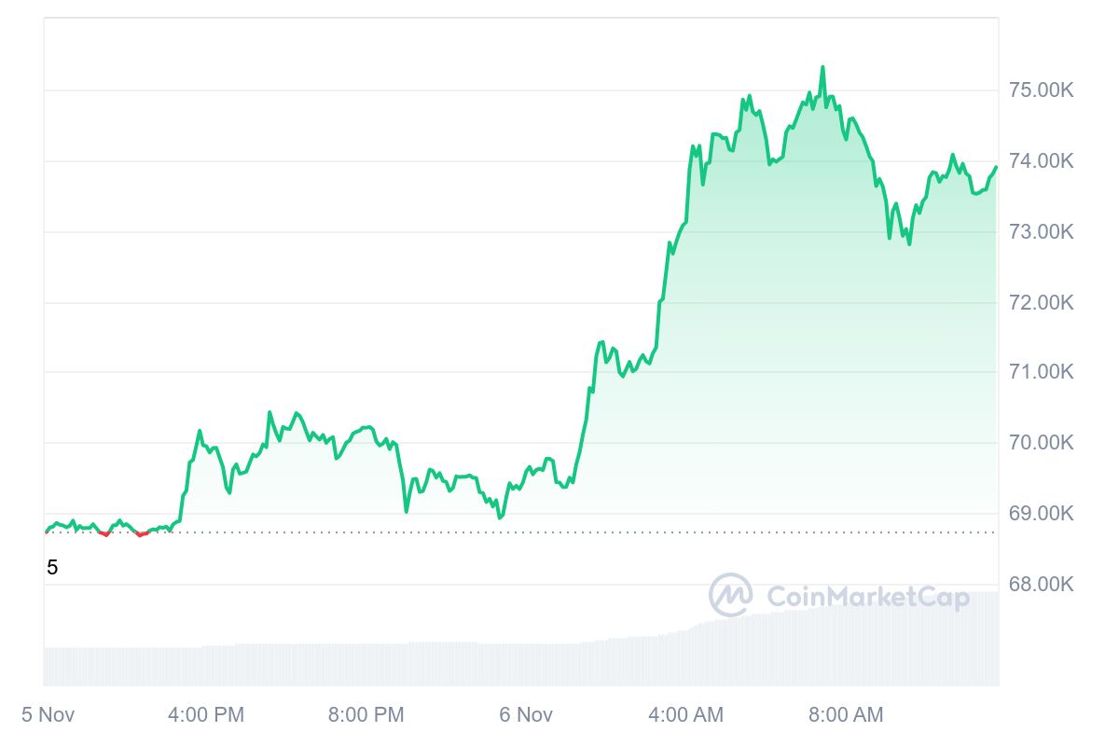
Task: Click the CoinMarketCap watermark text
Action: (x=867, y=597)
